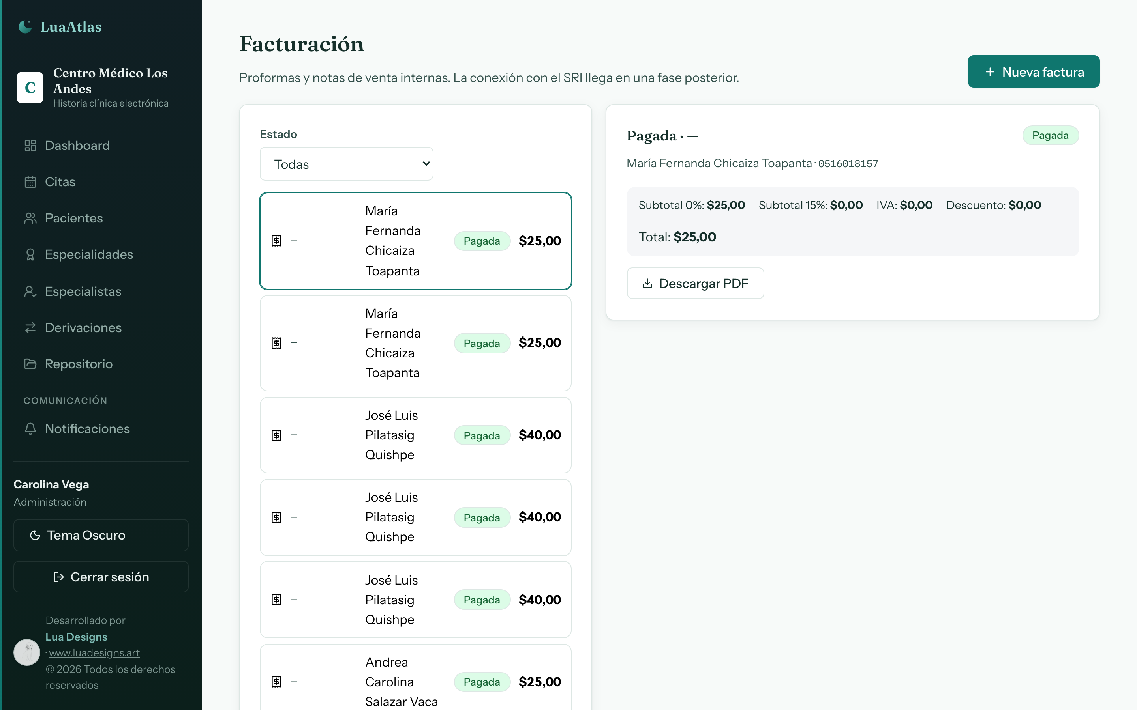This screenshot has height=710, width=1137.
Task: Click the ID number 0516018157
Action: (x=848, y=163)
